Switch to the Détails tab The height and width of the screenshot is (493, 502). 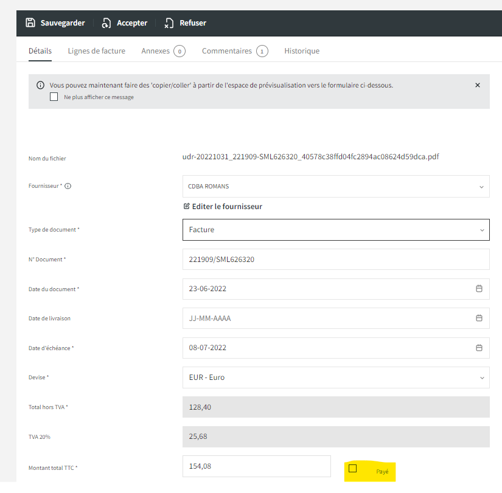[x=40, y=51]
